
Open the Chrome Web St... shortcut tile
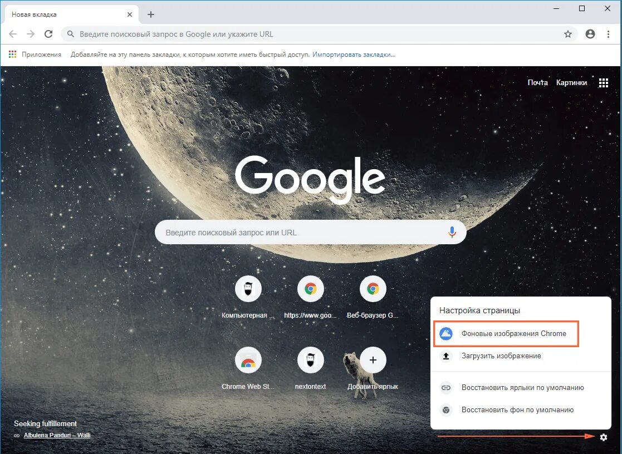pos(248,369)
